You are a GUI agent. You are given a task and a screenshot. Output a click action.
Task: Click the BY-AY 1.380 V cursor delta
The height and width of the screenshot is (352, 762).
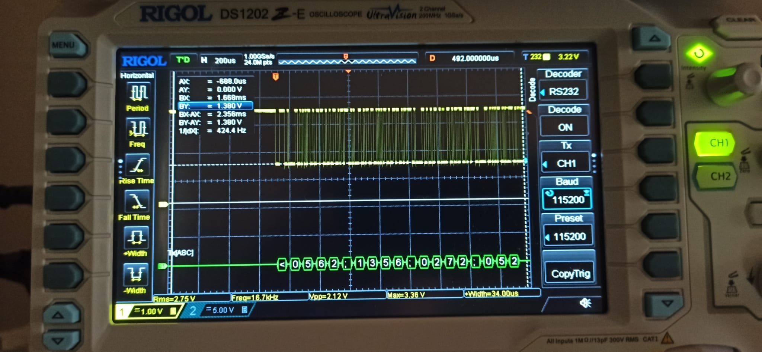(x=229, y=122)
